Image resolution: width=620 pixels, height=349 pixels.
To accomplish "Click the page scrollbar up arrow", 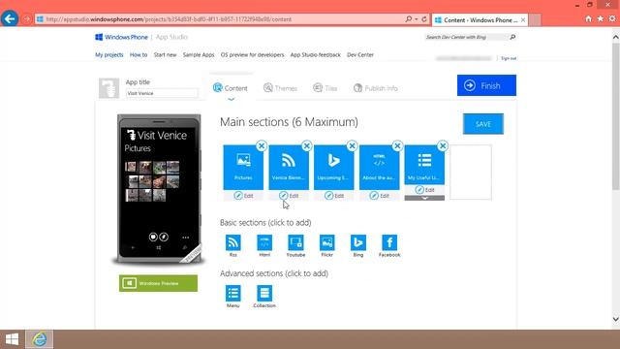I will (616, 37).
